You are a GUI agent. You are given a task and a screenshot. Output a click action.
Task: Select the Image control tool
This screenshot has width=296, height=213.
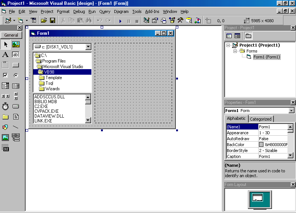click(x=6, y=138)
